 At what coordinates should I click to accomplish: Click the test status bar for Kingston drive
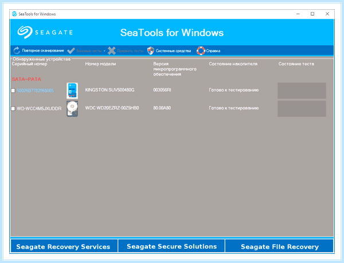302,91
